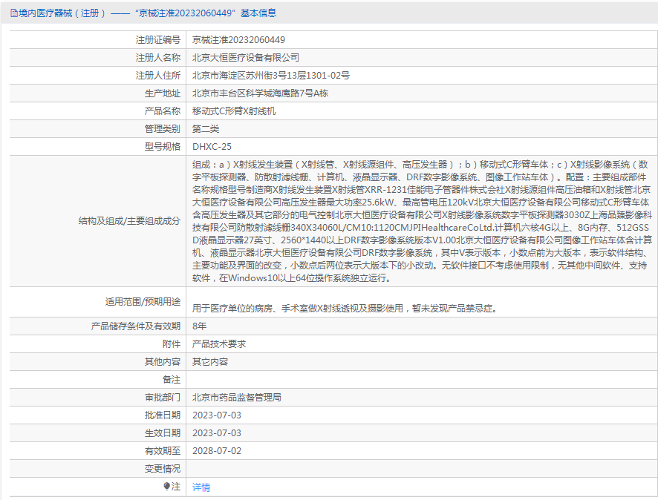Screen dimensions: 658x500
Task: Click the 注册证编号 label
Action: point(157,40)
